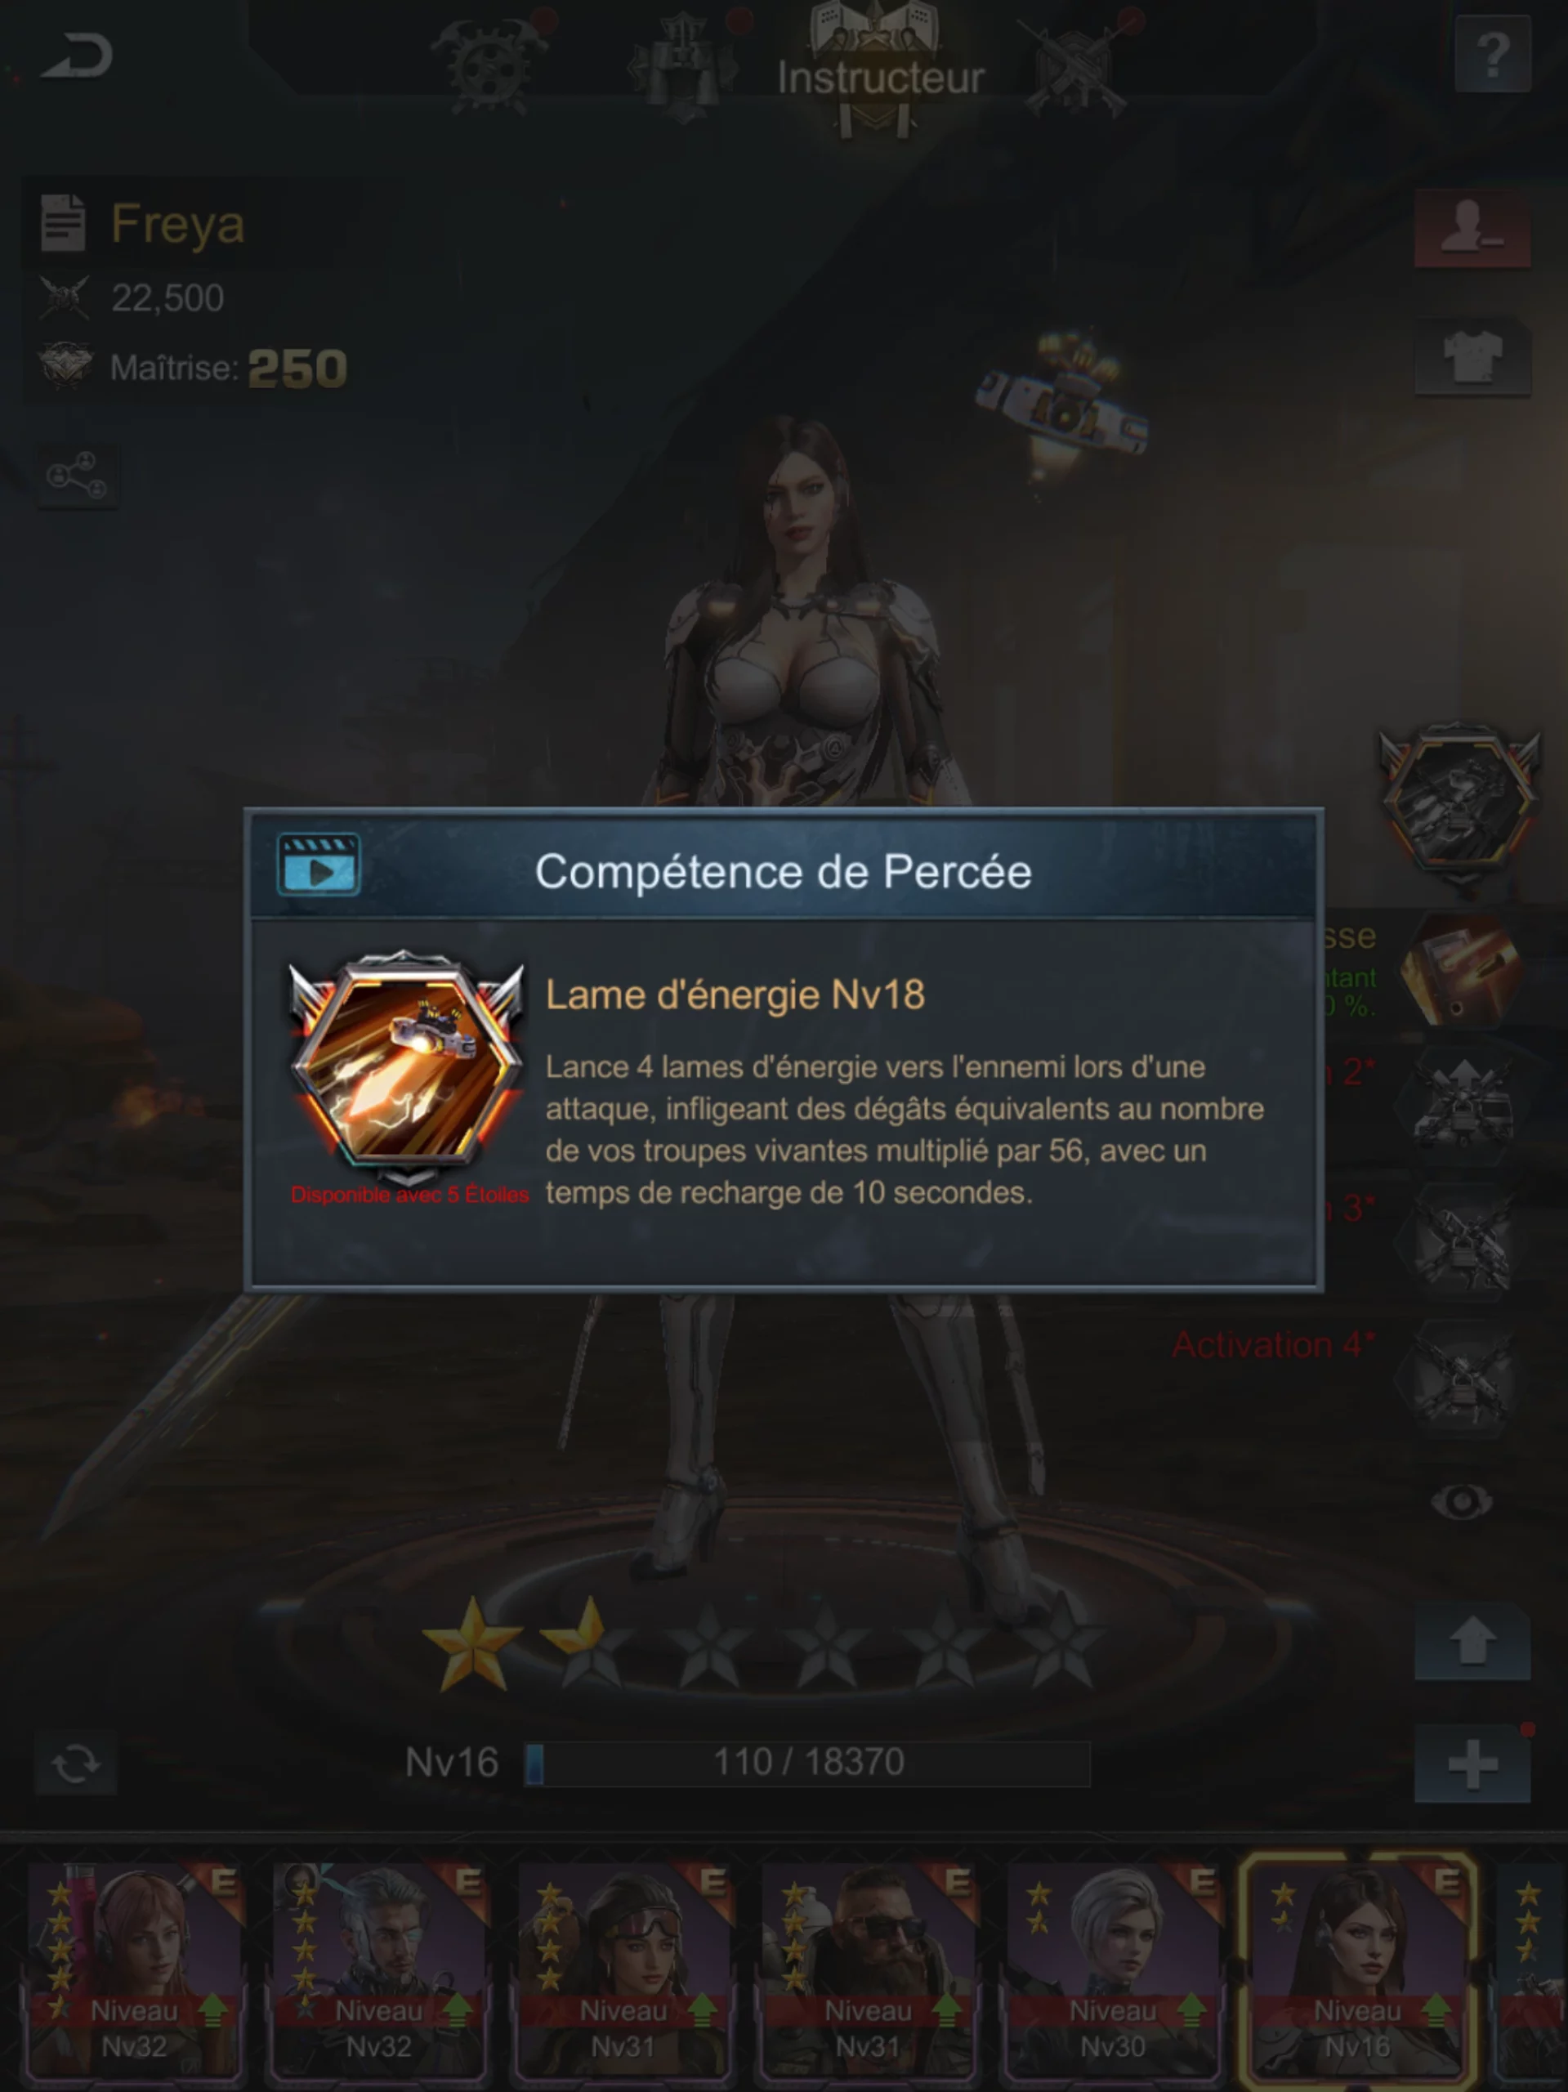Screen dimensions: 1568x2092
Task: Switch to the gear skull tab
Action: [488, 62]
